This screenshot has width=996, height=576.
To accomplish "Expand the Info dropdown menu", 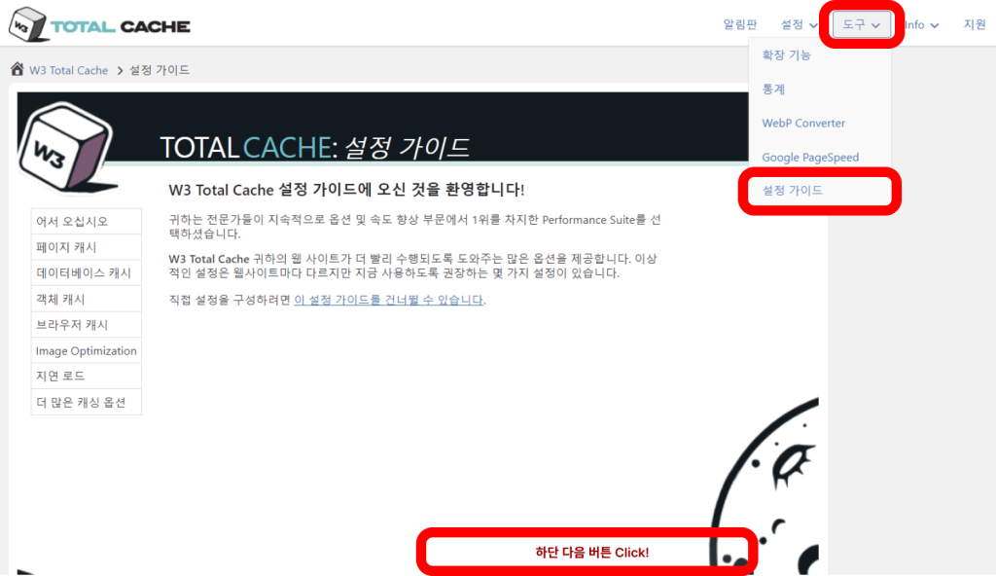I will [922, 24].
